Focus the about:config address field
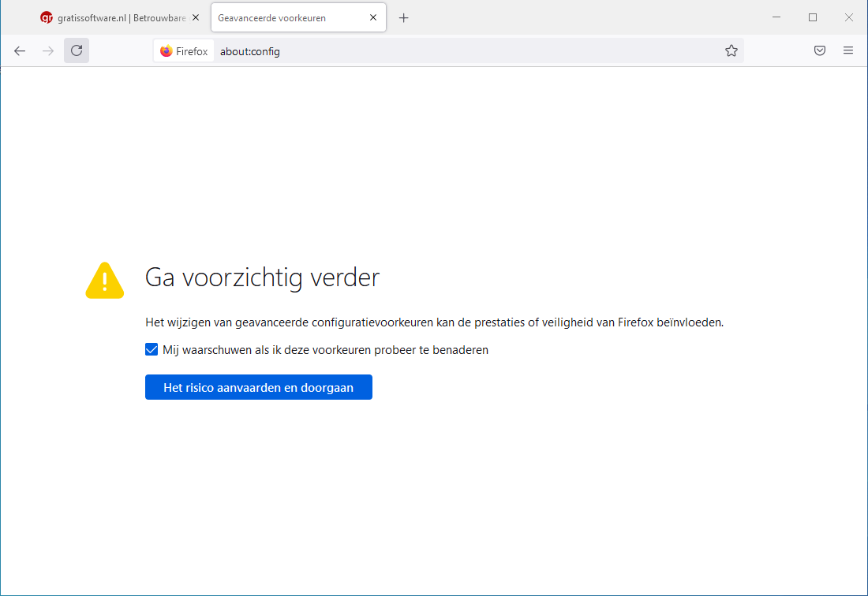This screenshot has width=868, height=596. (x=466, y=51)
